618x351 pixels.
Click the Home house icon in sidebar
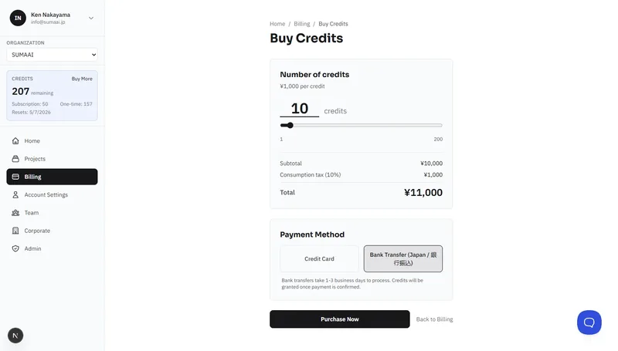pos(15,141)
